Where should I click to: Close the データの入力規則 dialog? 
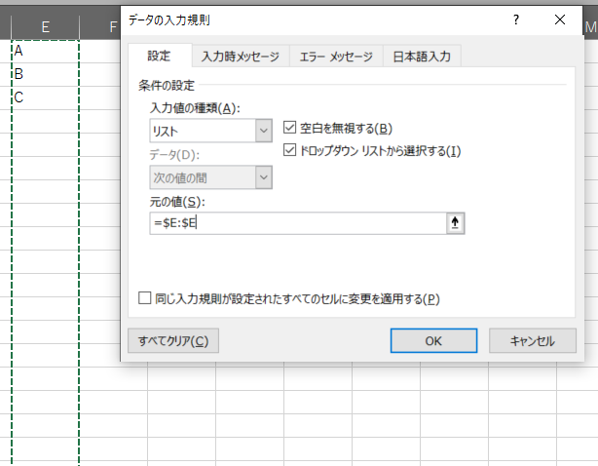coord(559,19)
